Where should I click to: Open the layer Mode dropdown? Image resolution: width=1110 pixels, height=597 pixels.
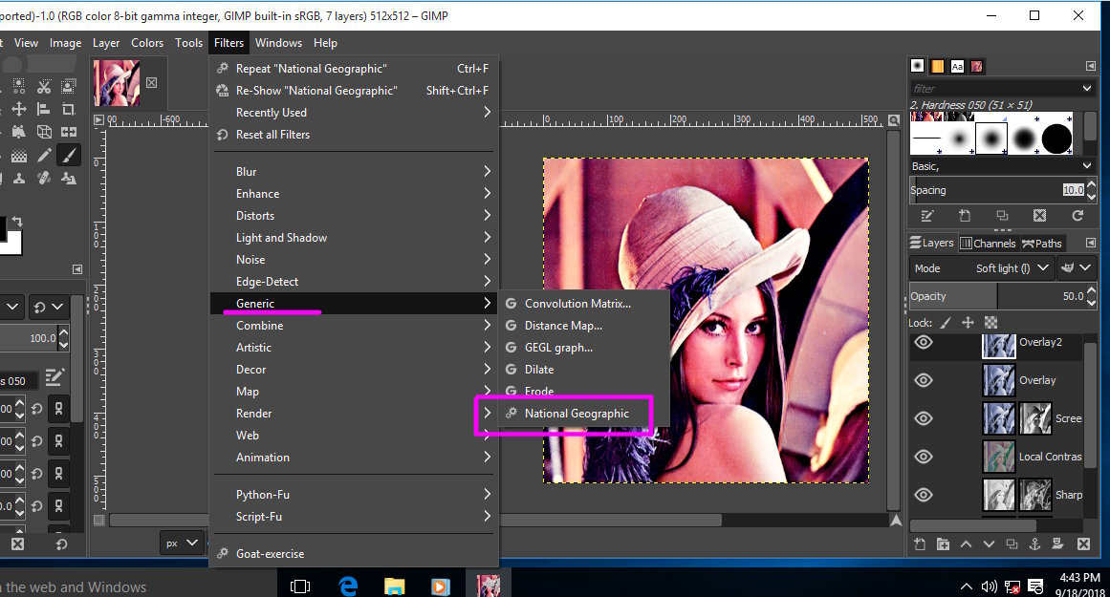tap(981, 268)
